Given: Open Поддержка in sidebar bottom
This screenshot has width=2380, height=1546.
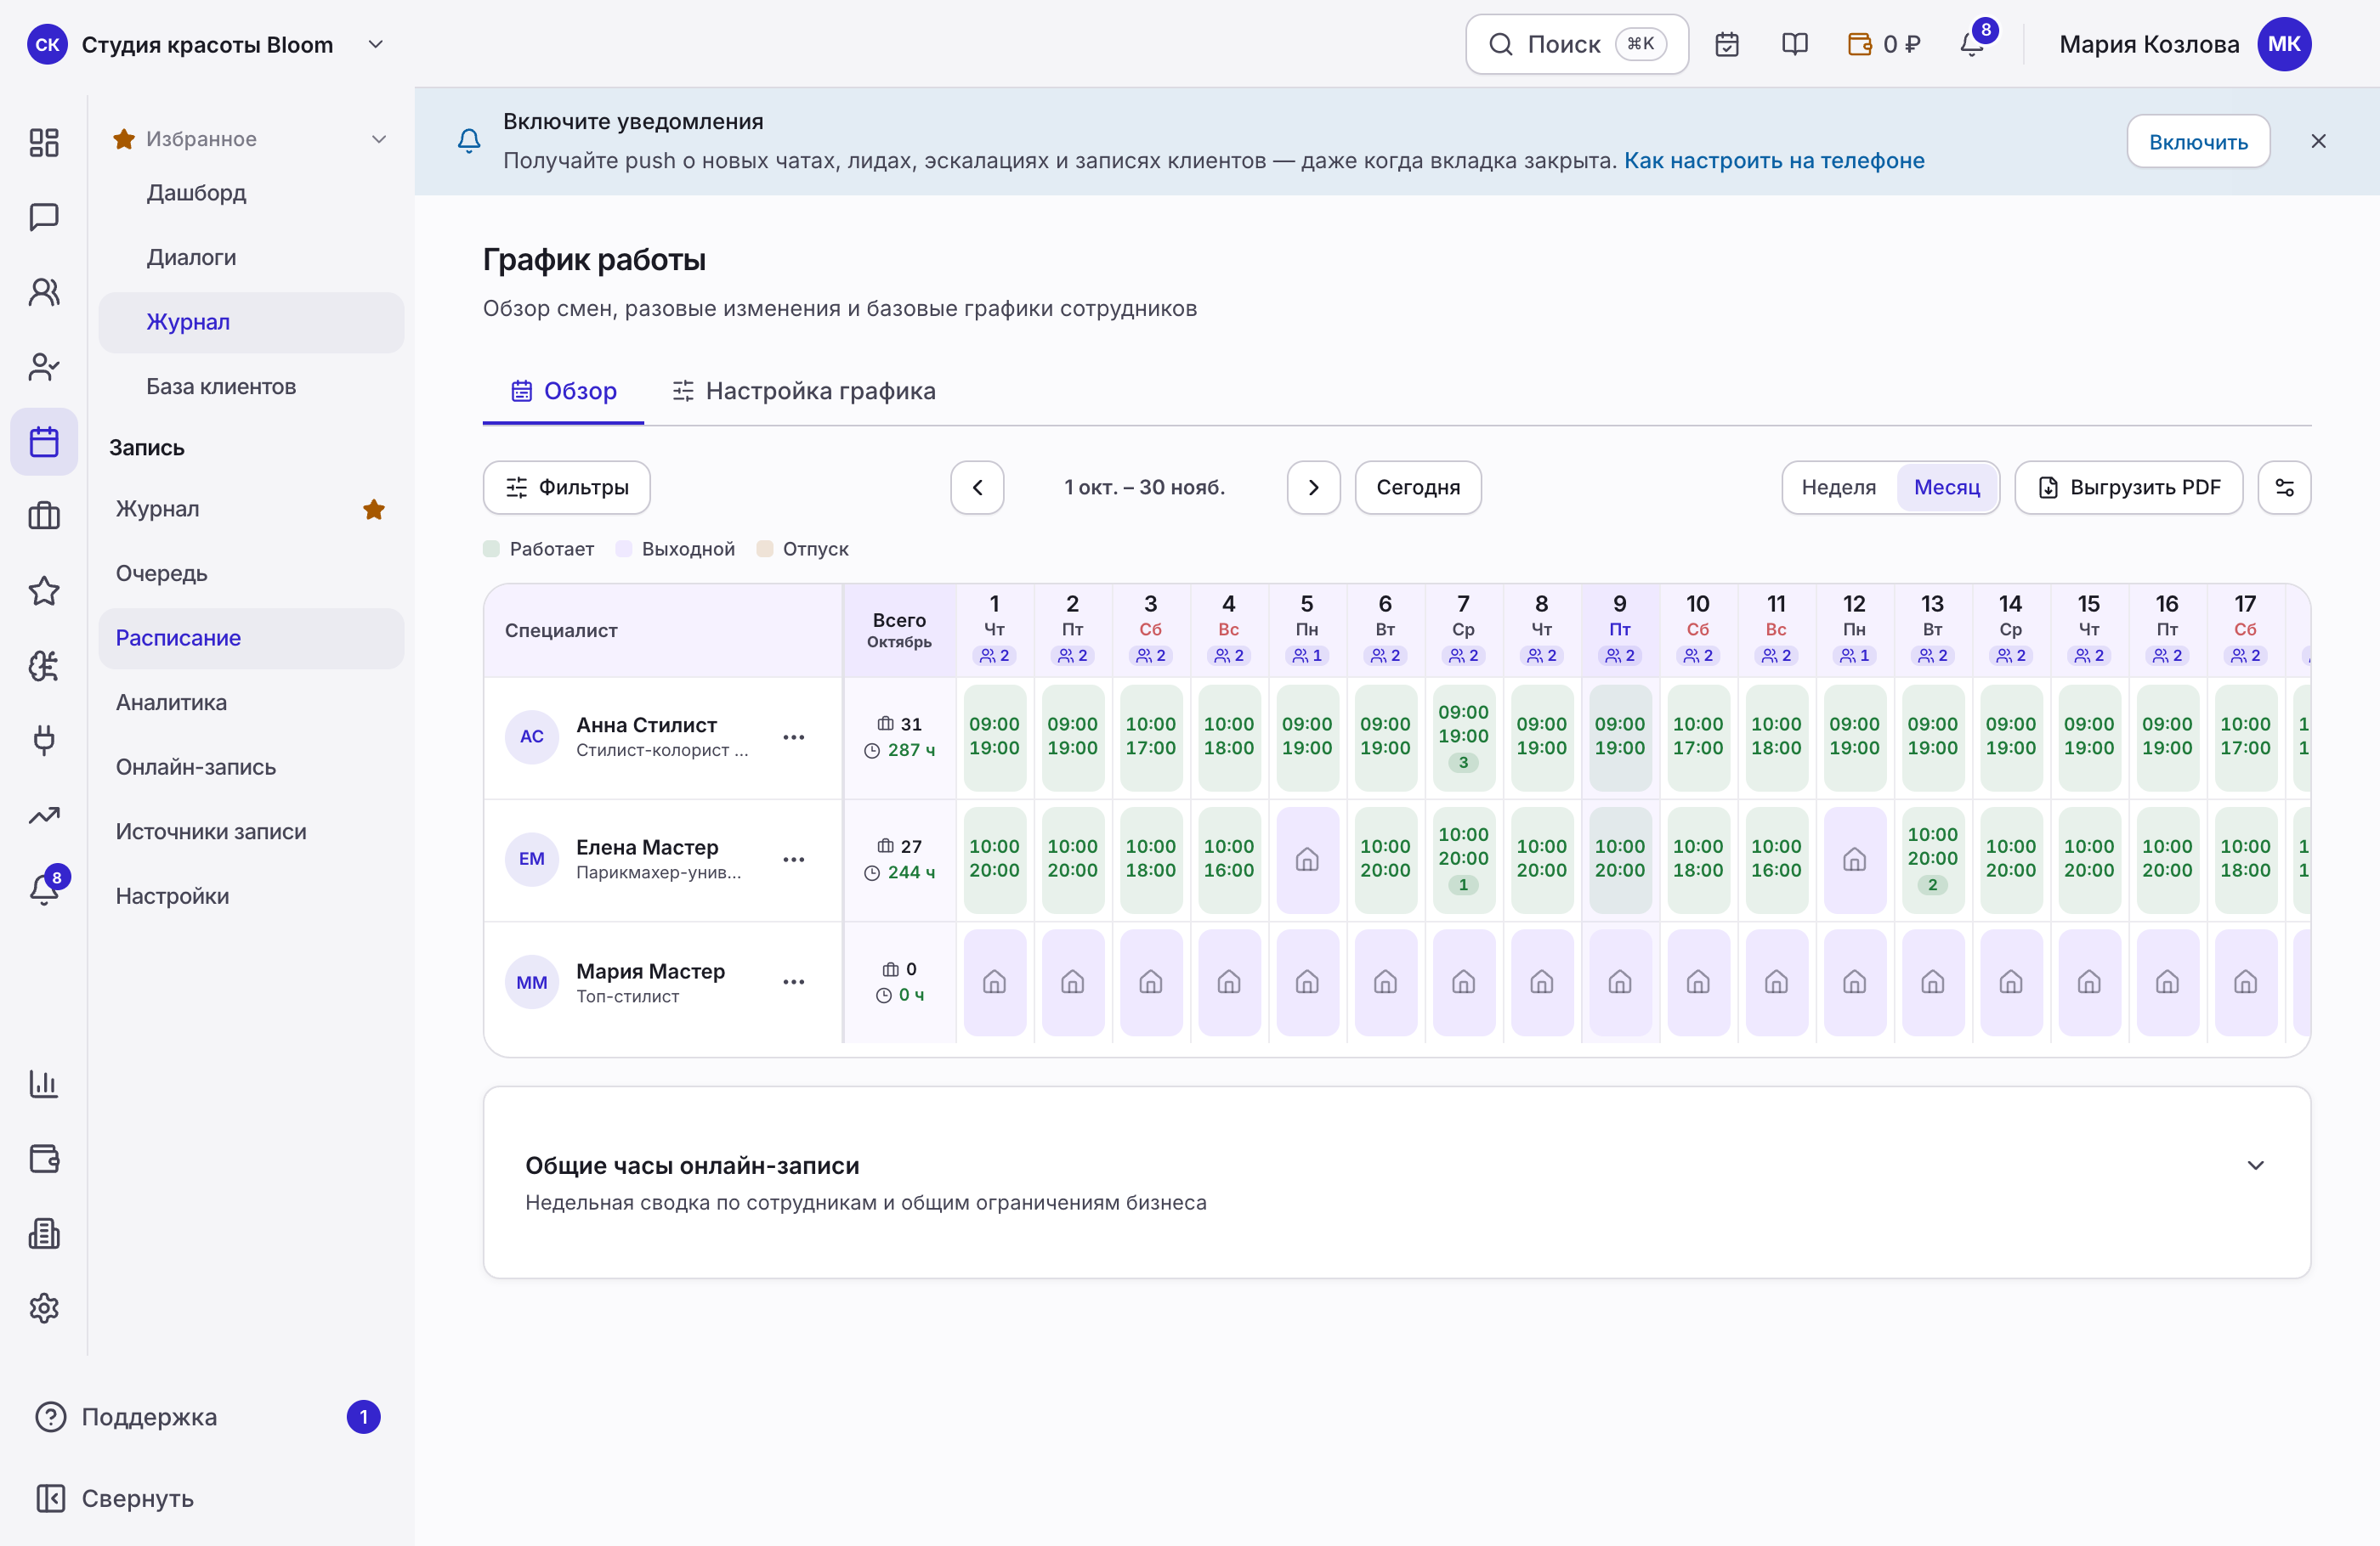Looking at the screenshot, I should 207,1417.
